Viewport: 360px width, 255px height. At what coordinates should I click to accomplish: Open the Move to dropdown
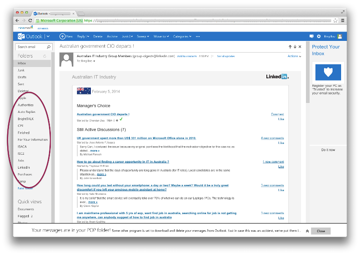coord(161,36)
